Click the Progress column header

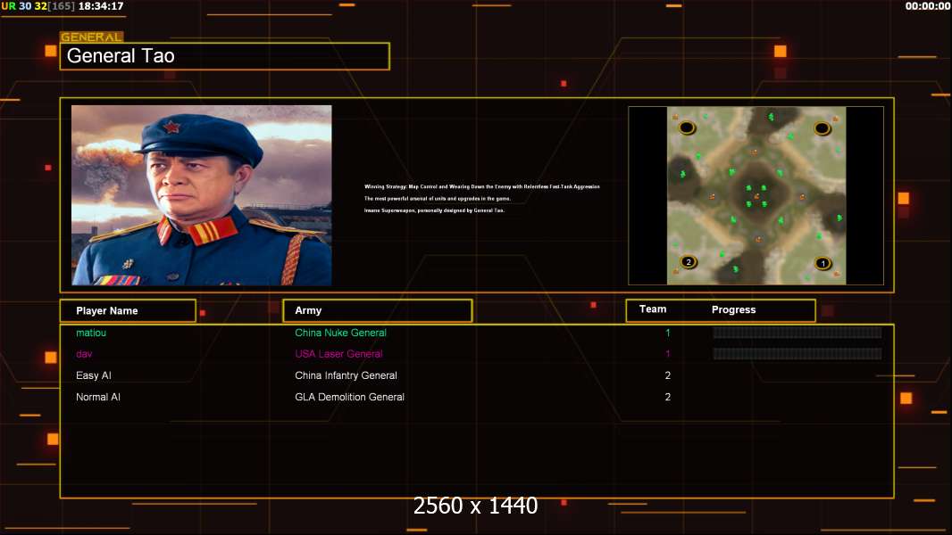pyautogui.click(x=733, y=309)
